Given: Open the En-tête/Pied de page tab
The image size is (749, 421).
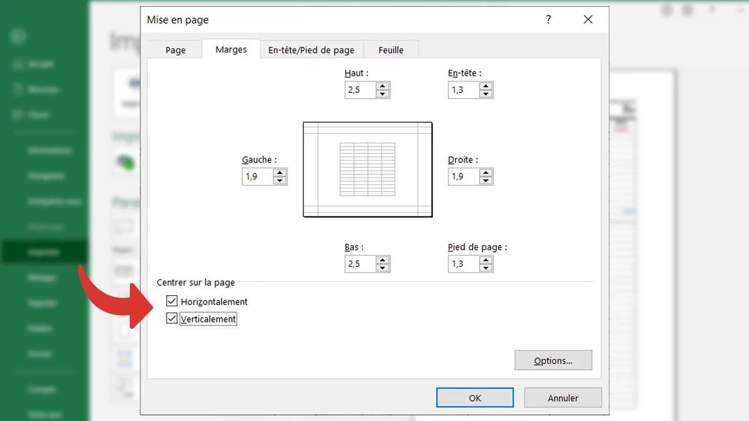Looking at the screenshot, I should 311,50.
